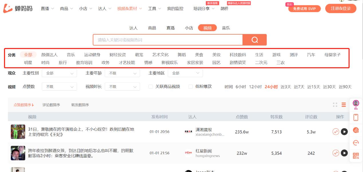Open the 主要地区 dropdown
Viewport: 363px width, 172px height.
[x=185, y=73]
